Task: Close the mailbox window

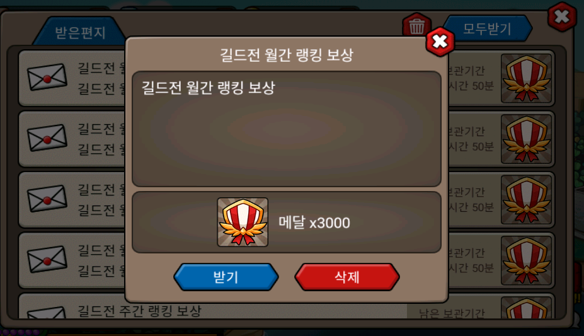Action: click(562, 17)
